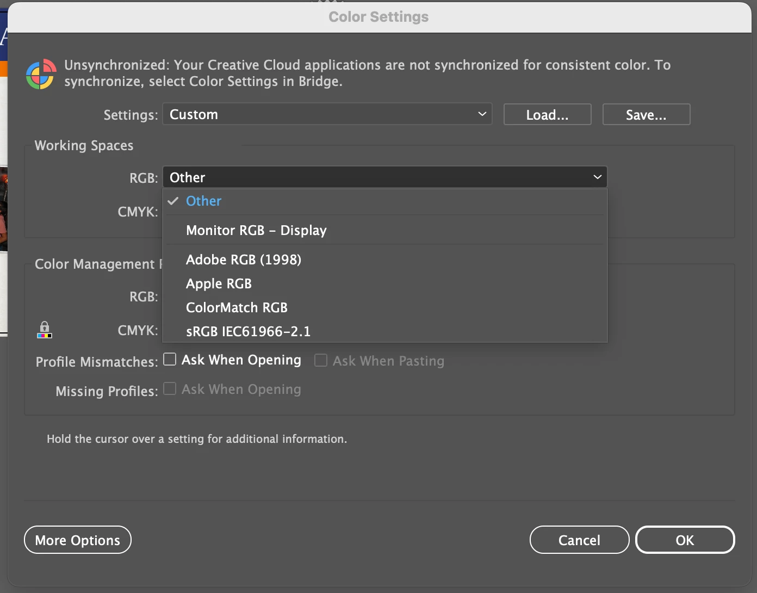Click the Missing Profiles label
Image resolution: width=757 pixels, height=593 pixels.
tap(107, 391)
